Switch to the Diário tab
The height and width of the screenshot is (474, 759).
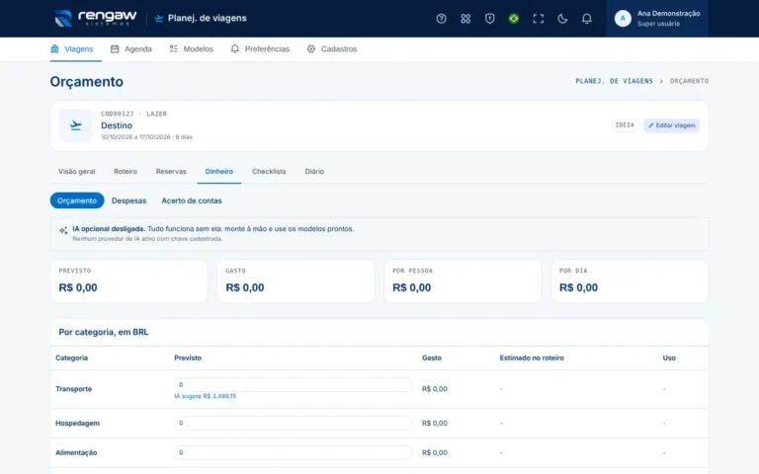click(314, 171)
